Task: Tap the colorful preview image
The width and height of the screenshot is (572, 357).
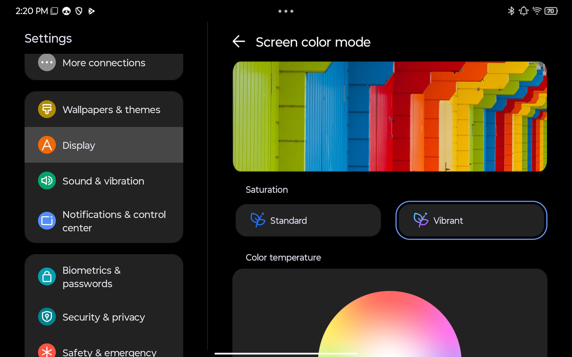Action: 389,116
